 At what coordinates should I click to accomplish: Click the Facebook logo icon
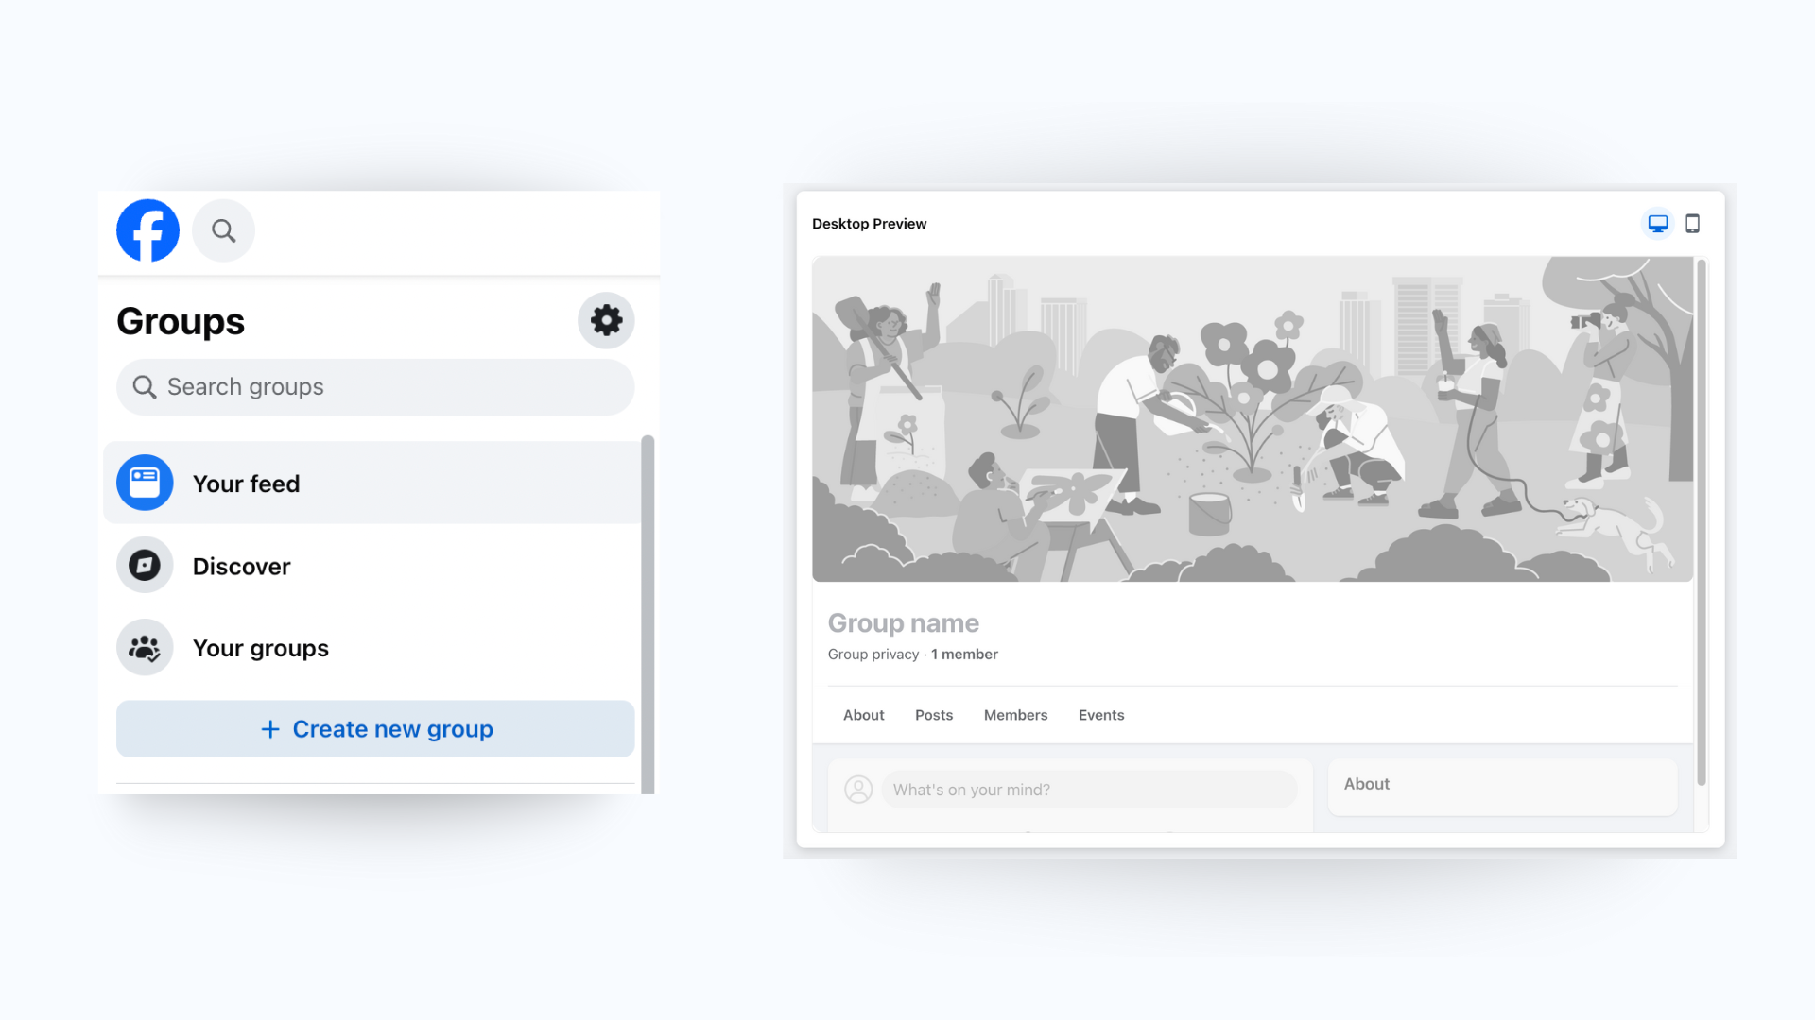click(x=147, y=230)
